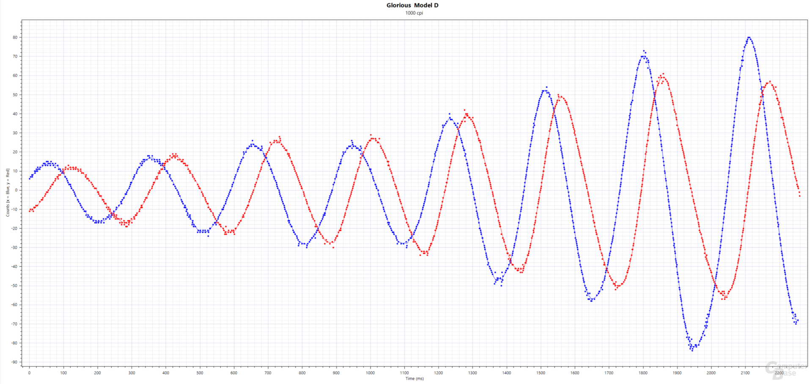Select the '1600' tick on the time axis
This screenshot has height=384, width=812.
[x=575, y=373]
